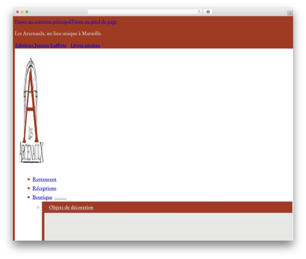Click the download icon beside the address bar
306x259 pixels.
[x=208, y=12]
